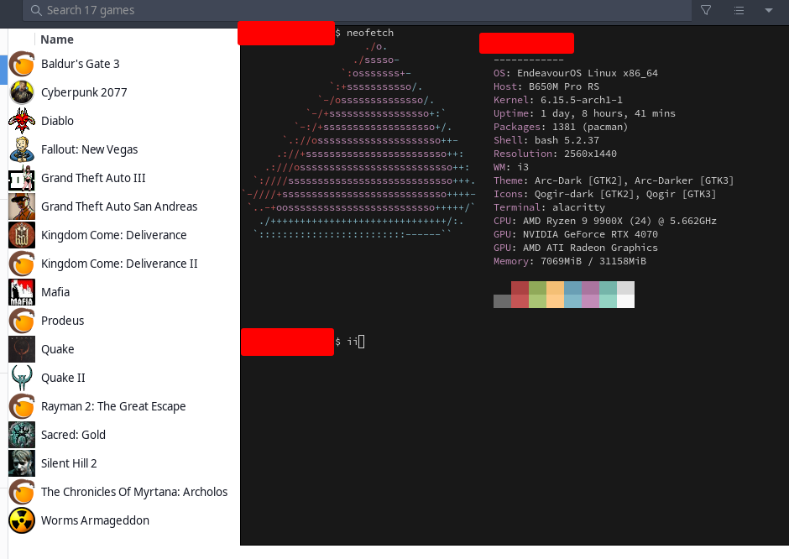The height and width of the screenshot is (559, 789).
Task: Select the Diablo title text
Action: point(57,121)
